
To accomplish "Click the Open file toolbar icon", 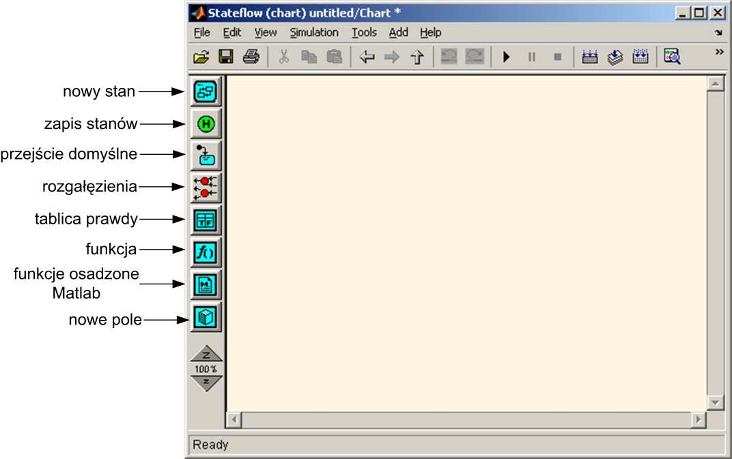I will (x=201, y=57).
